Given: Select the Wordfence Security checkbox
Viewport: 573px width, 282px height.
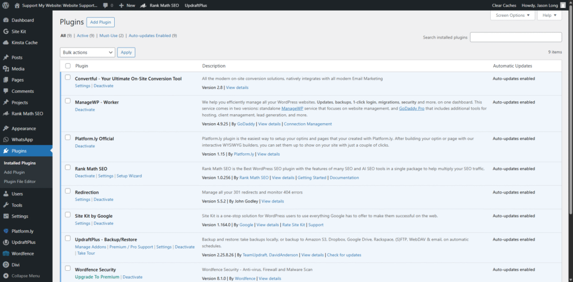Looking at the screenshot, I should [x=68, y=269].
